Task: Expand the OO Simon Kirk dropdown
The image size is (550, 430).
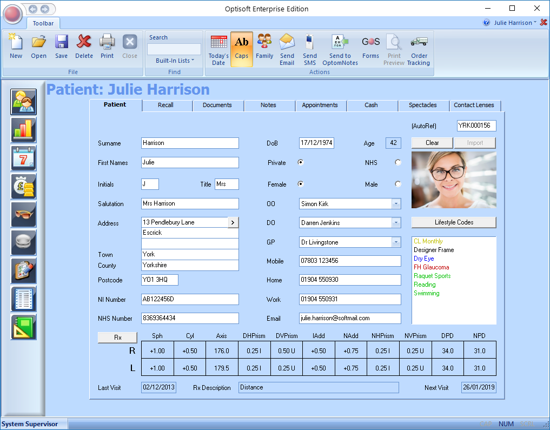Action: coord(396,204)
